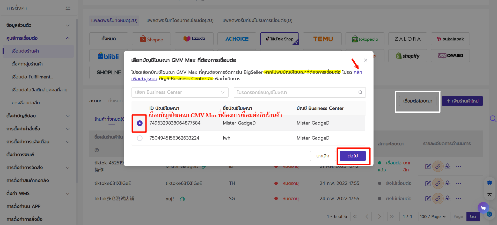Go to first page double-arrow
Viewport: 497px width, 225px height.
355,216
